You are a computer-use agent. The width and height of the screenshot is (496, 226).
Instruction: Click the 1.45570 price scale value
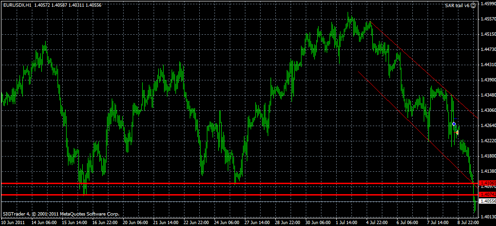(x=488, y=19)
